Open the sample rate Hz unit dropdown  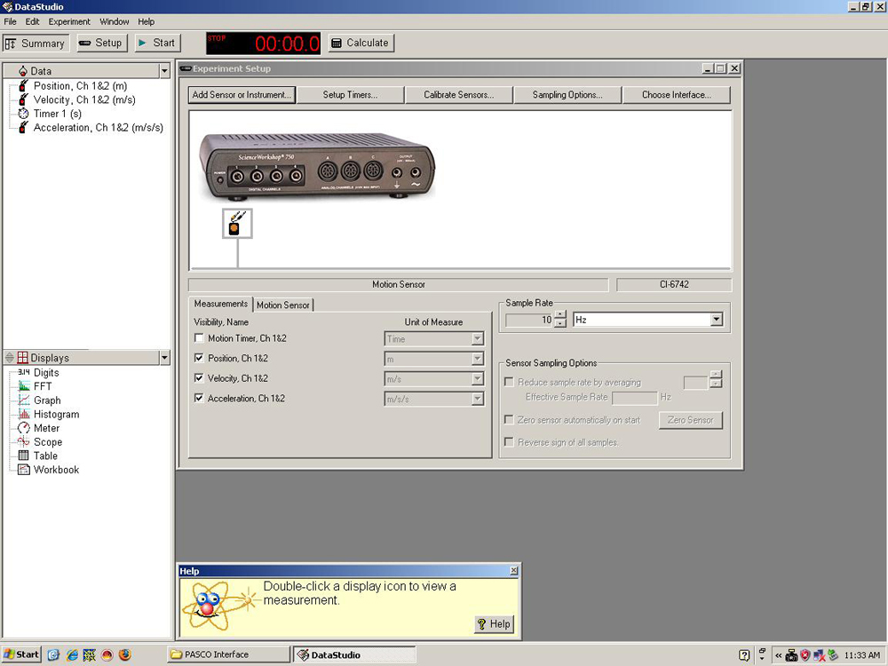click(x=716, y=320)
